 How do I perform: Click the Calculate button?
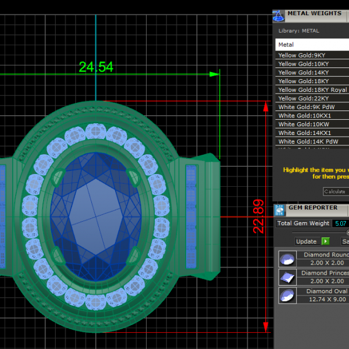pos(334,191)
